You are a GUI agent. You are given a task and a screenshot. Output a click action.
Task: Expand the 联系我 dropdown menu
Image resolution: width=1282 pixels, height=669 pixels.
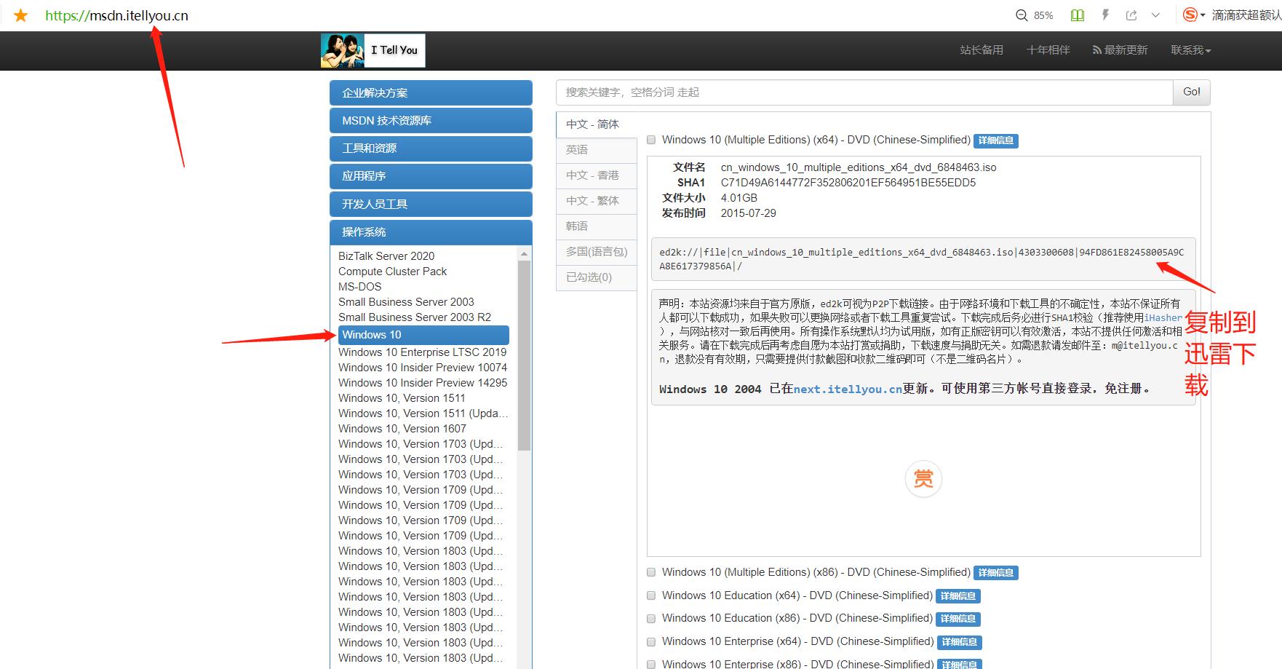click(1190, 50)
